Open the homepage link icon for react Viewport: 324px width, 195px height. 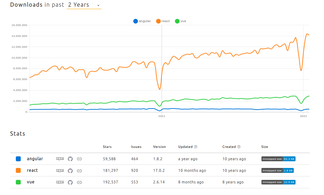tap(79, 171)
